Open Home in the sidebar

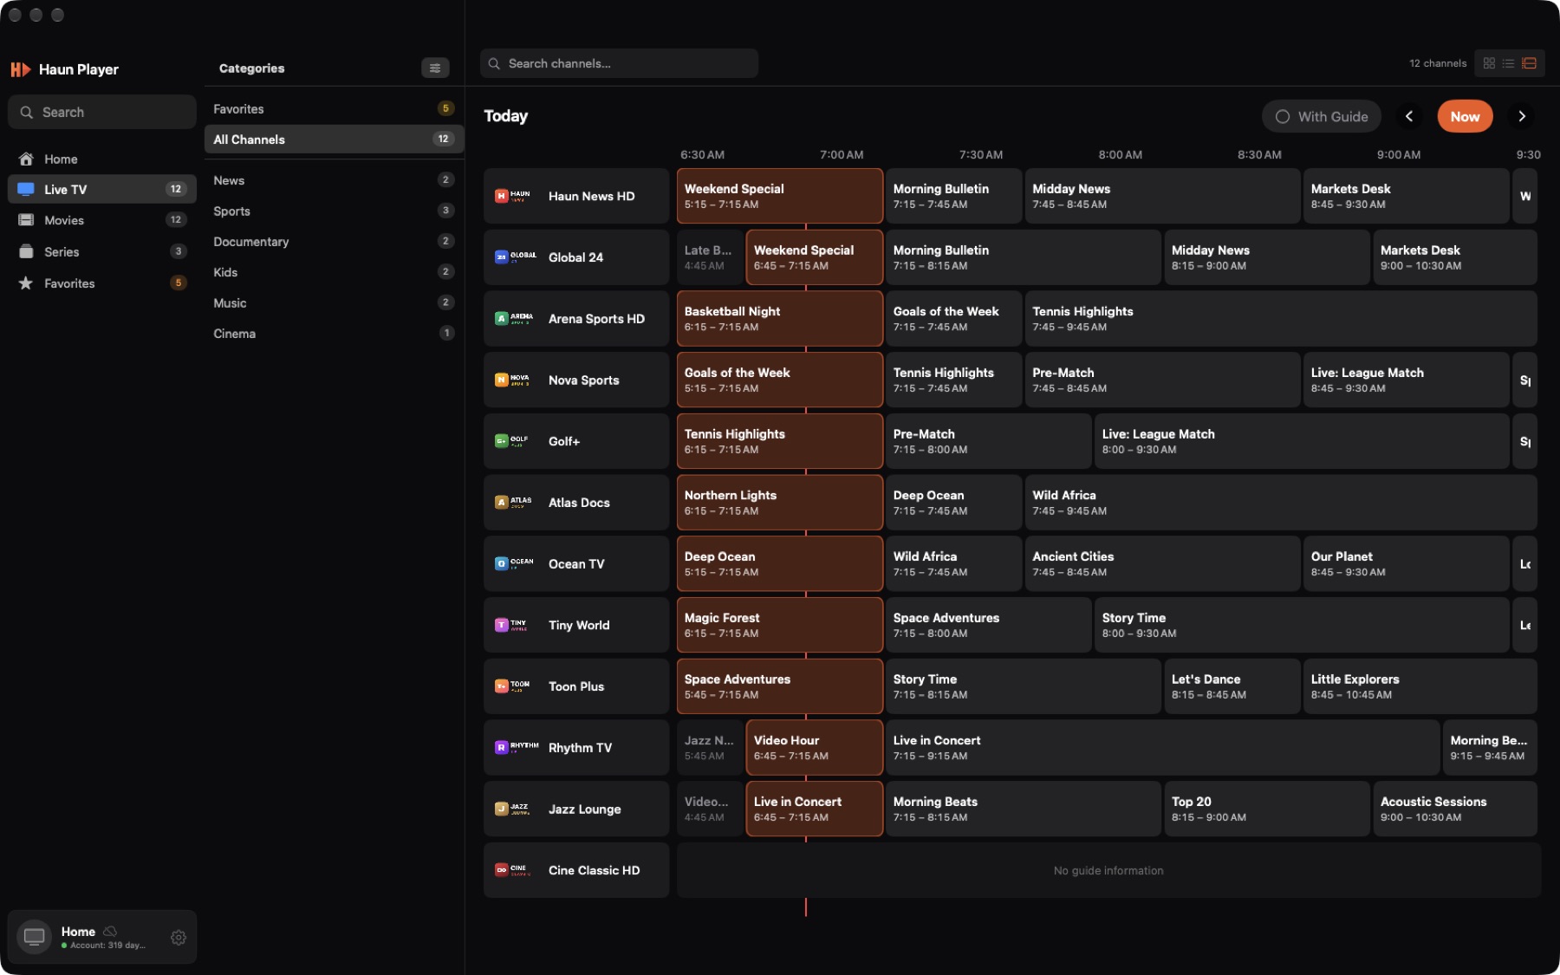(x=102, y=159)
